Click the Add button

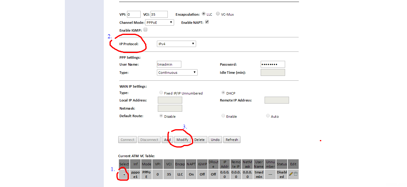pos(167,140)
